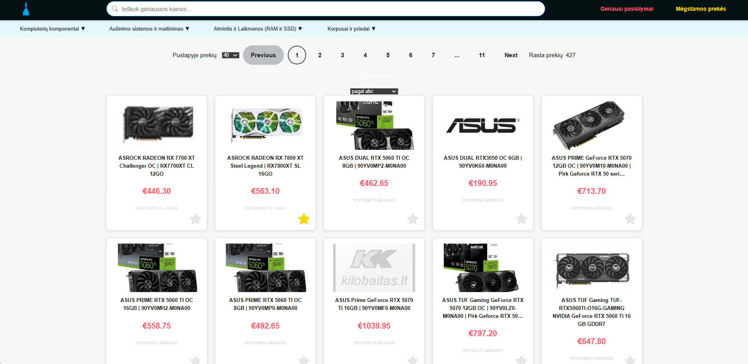Select page 1 in pagination
The height and width of the screenshot is (364, 748).
tap(297, 55)
